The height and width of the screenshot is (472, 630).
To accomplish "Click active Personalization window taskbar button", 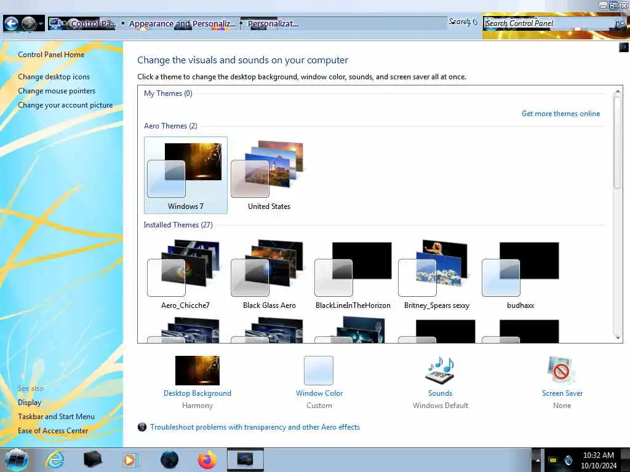I will click(245, 460).
